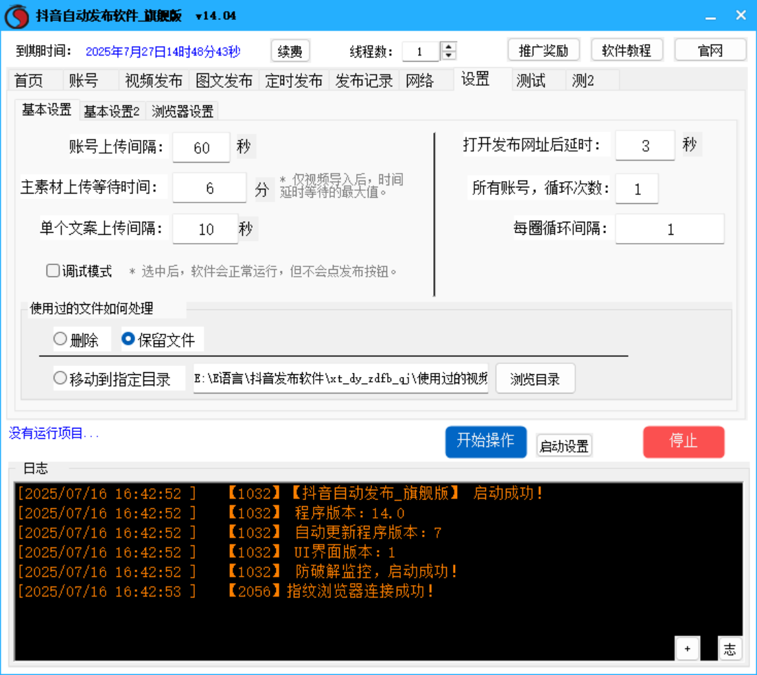
Task: Click the expiry time 2025年7月27日 text
Action: 163,52
